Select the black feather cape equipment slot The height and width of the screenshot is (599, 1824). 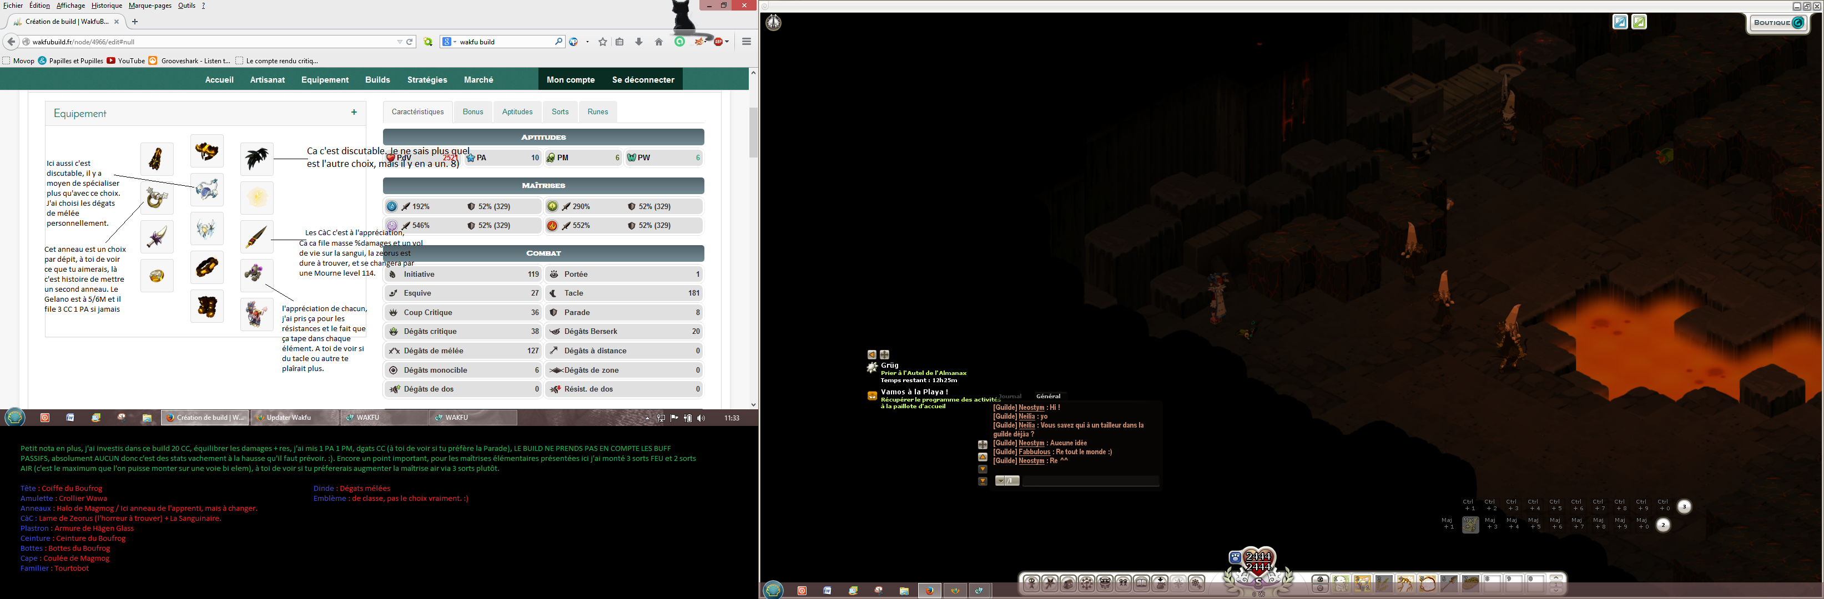[256, 159]
